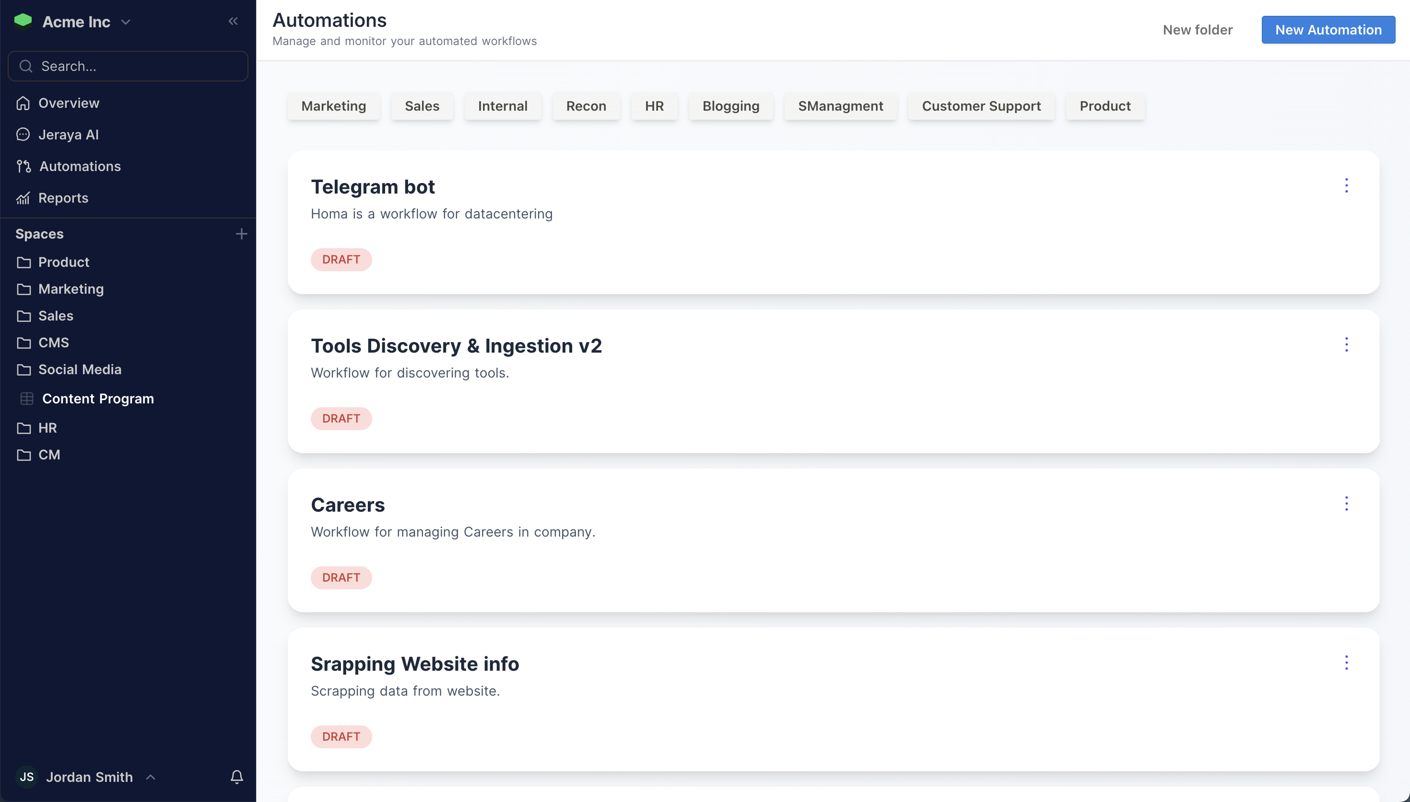Screen dimensions: 1410x802
Task: Open three-dot menu for Tools Discovery & Ingestion v2
Action: 1346,345
